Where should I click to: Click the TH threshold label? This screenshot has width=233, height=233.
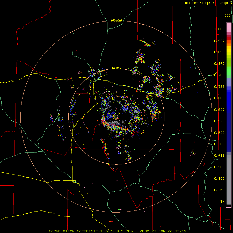(x=222, y=202)
